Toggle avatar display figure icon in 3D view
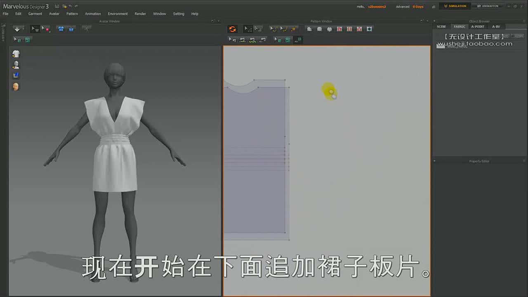 pos(16,65)
